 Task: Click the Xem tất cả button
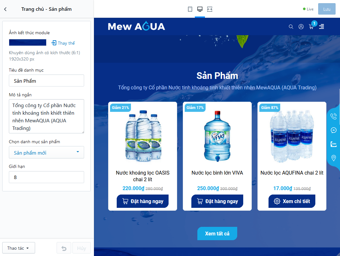[x=217, y=234]
